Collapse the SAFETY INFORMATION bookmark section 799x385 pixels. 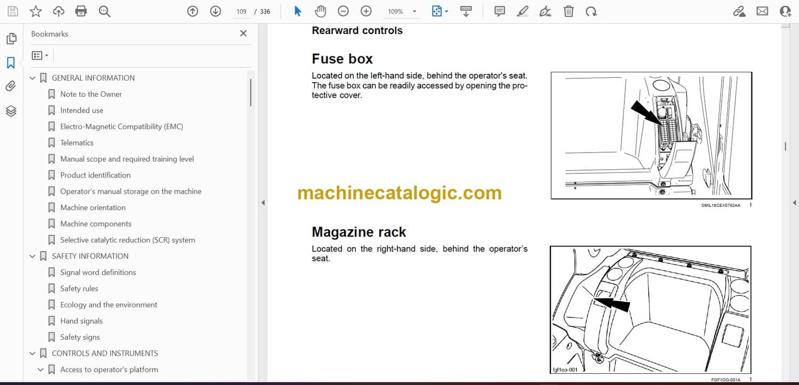[32, 256]
